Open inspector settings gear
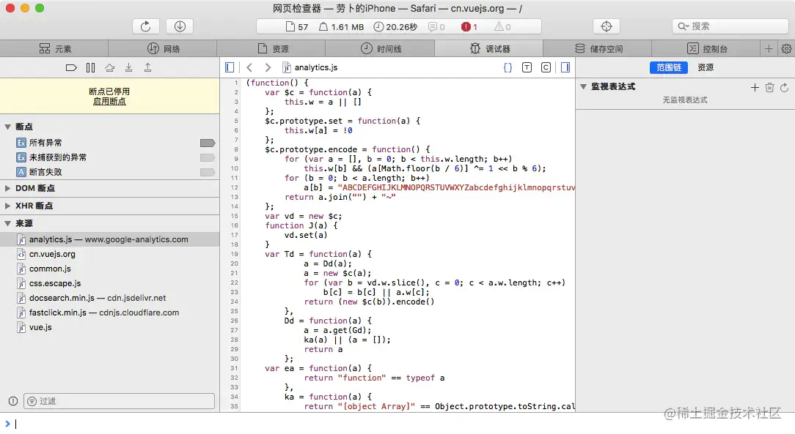795x434 pixels. (x=786, y=48)
